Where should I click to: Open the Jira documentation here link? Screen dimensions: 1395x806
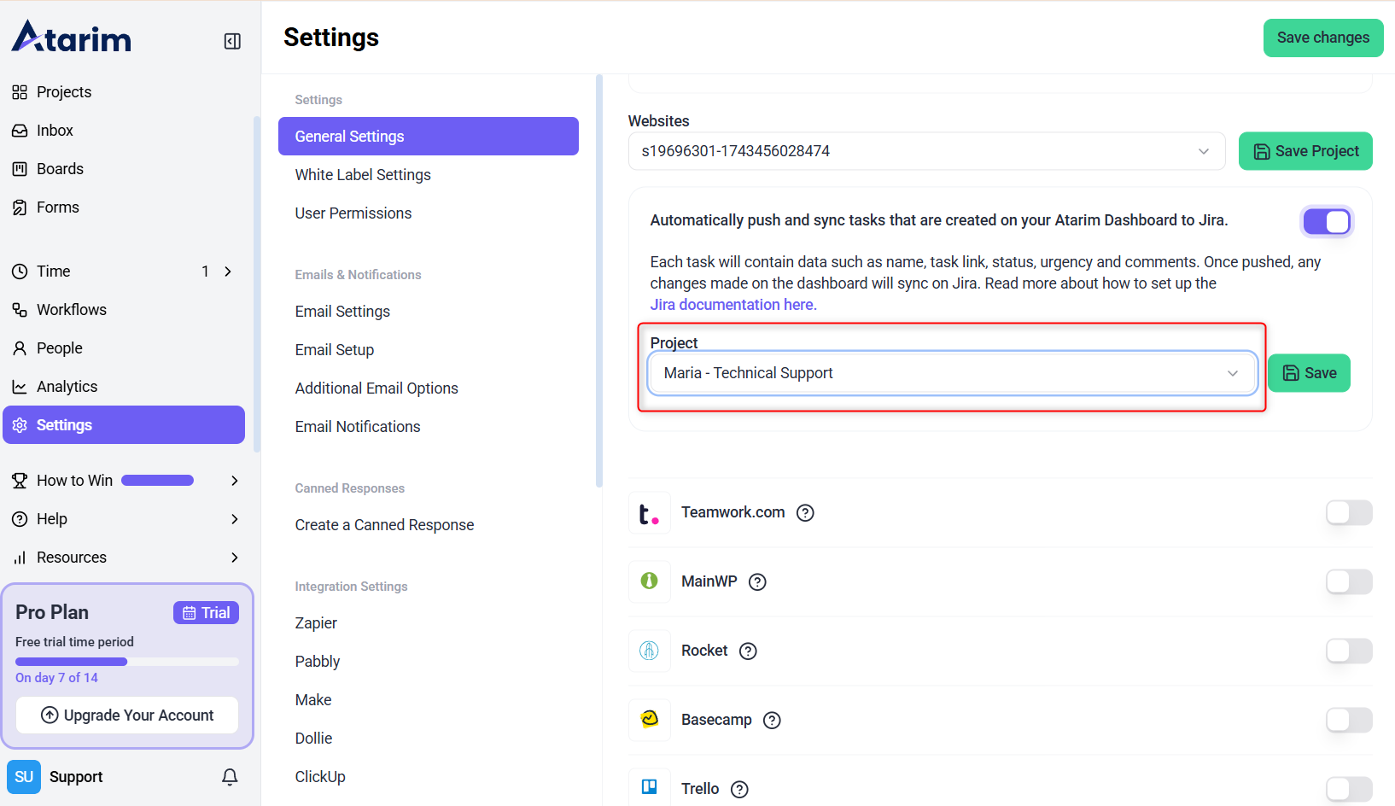(733, 305)
